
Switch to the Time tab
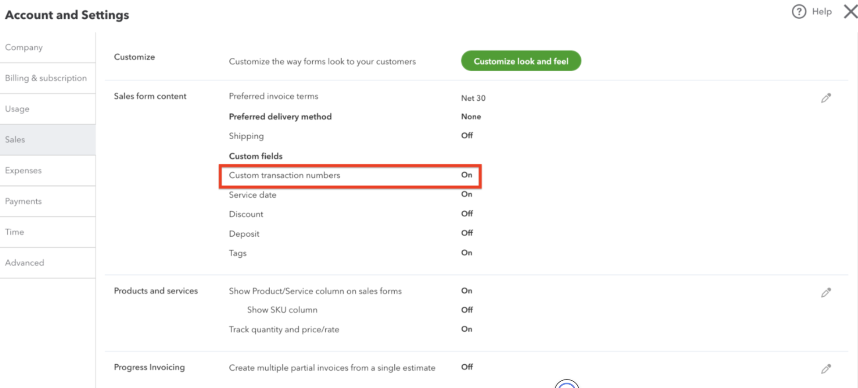tap(47, 232)
